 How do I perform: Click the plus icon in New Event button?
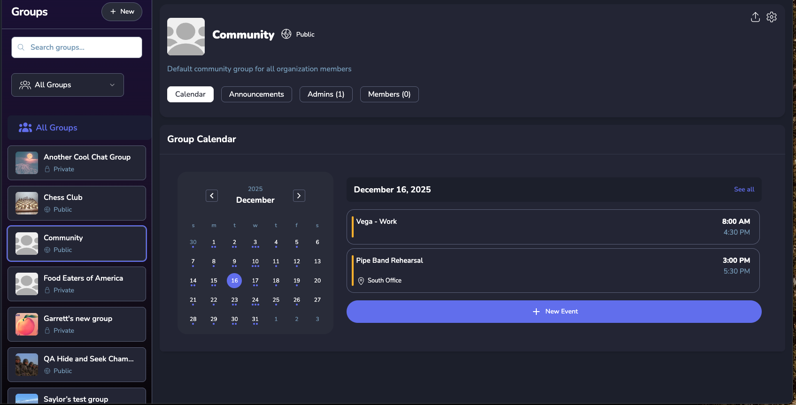tap(536, 312)
